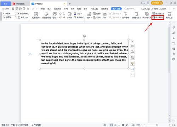Click the zoom magnifier icon beside the image

(x=132, y=52)
